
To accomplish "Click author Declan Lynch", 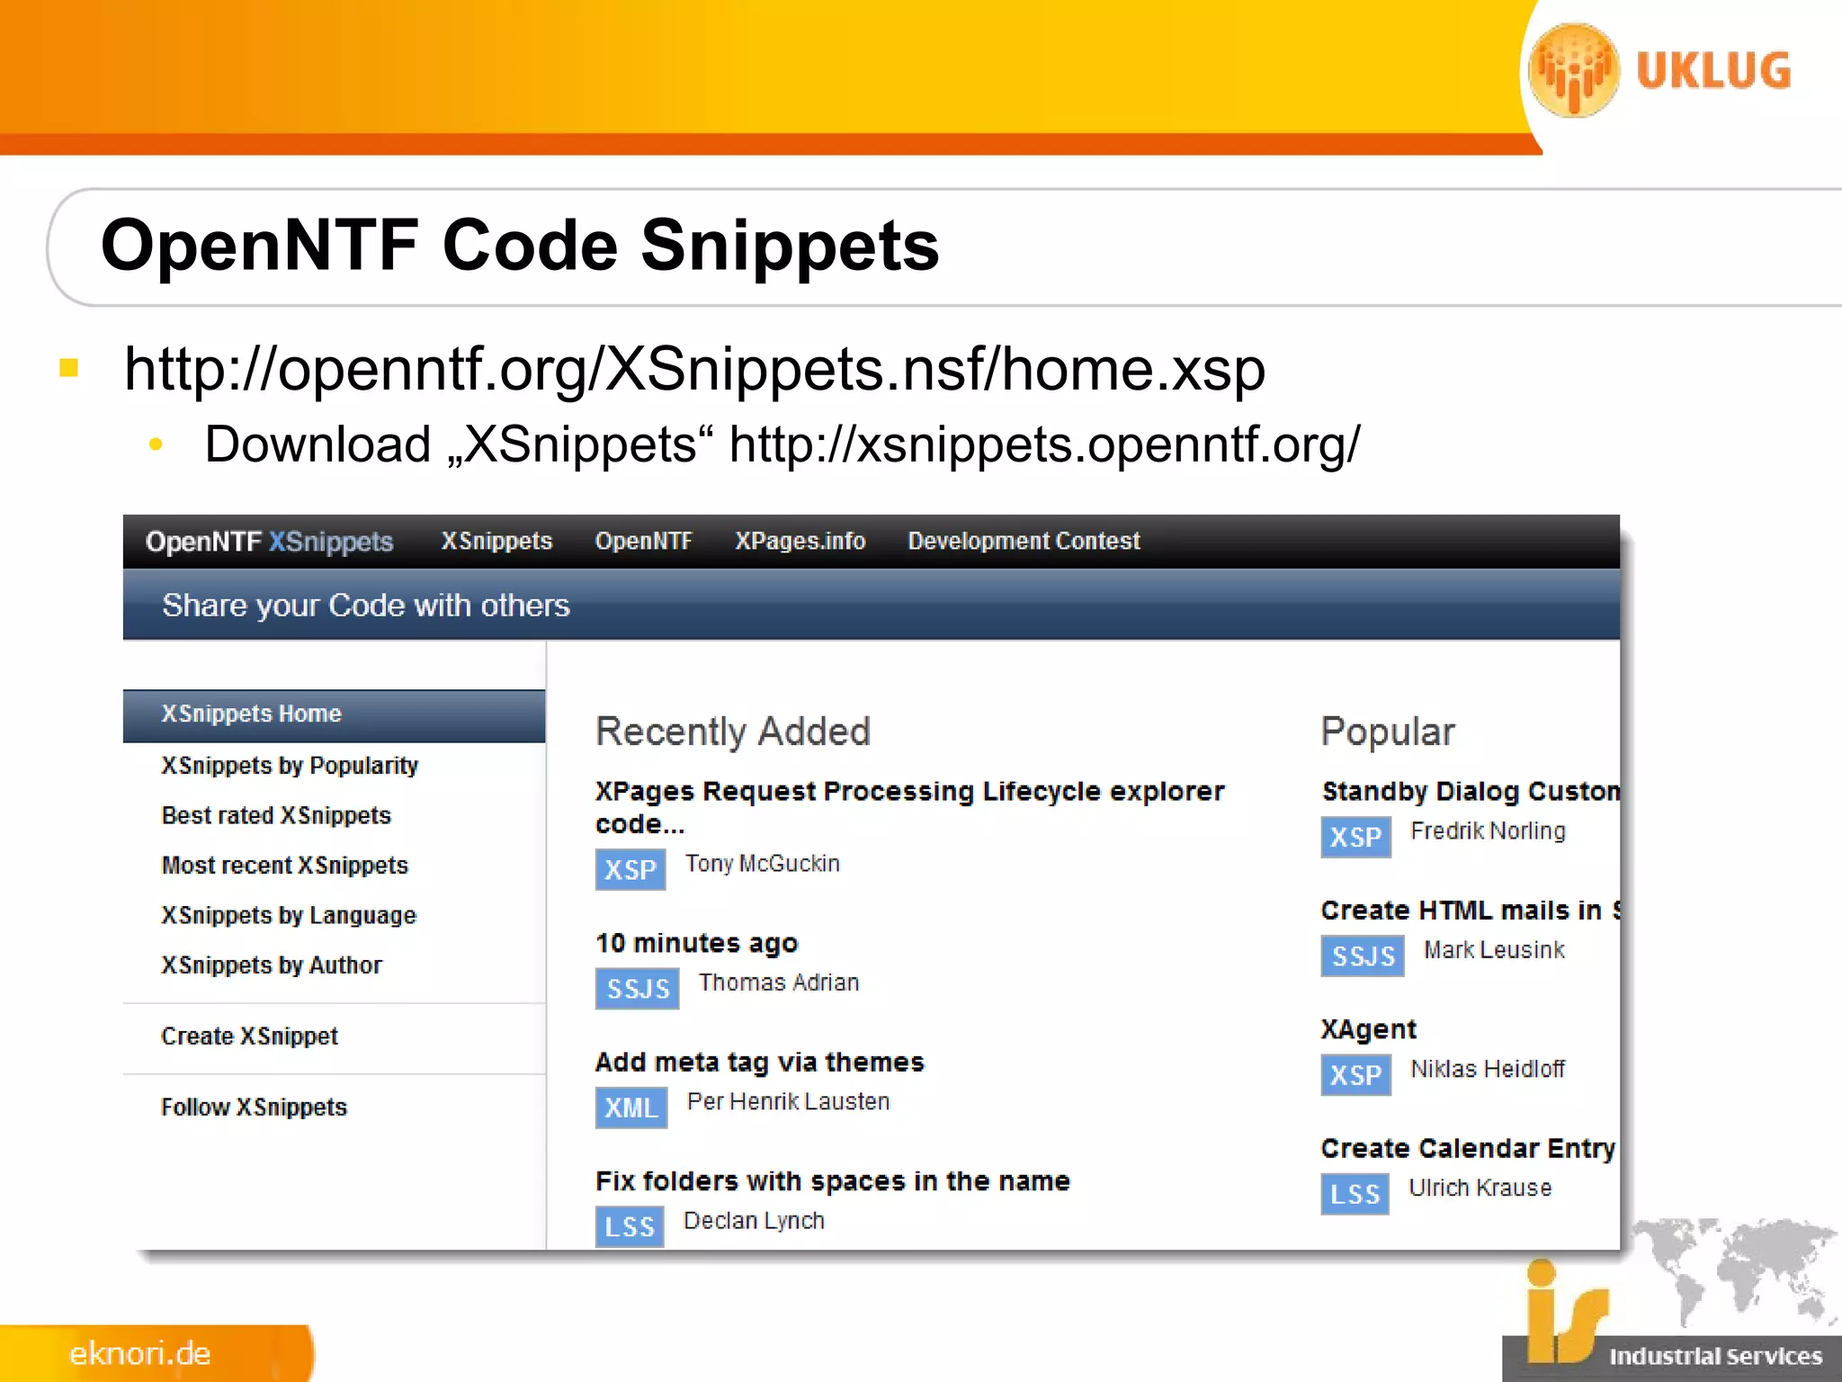I will point(754,1221).
